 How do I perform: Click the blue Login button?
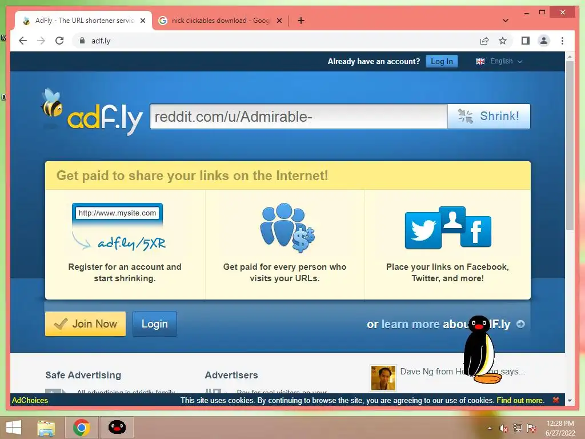(155, 324)
